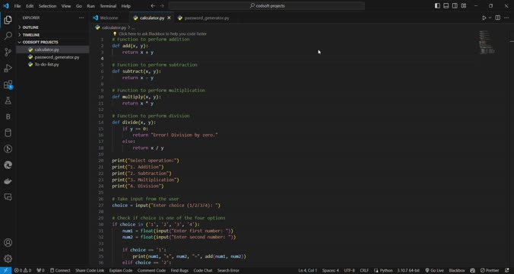Click 'ask Blackbox to help you code faster' link

coord(163,33)
